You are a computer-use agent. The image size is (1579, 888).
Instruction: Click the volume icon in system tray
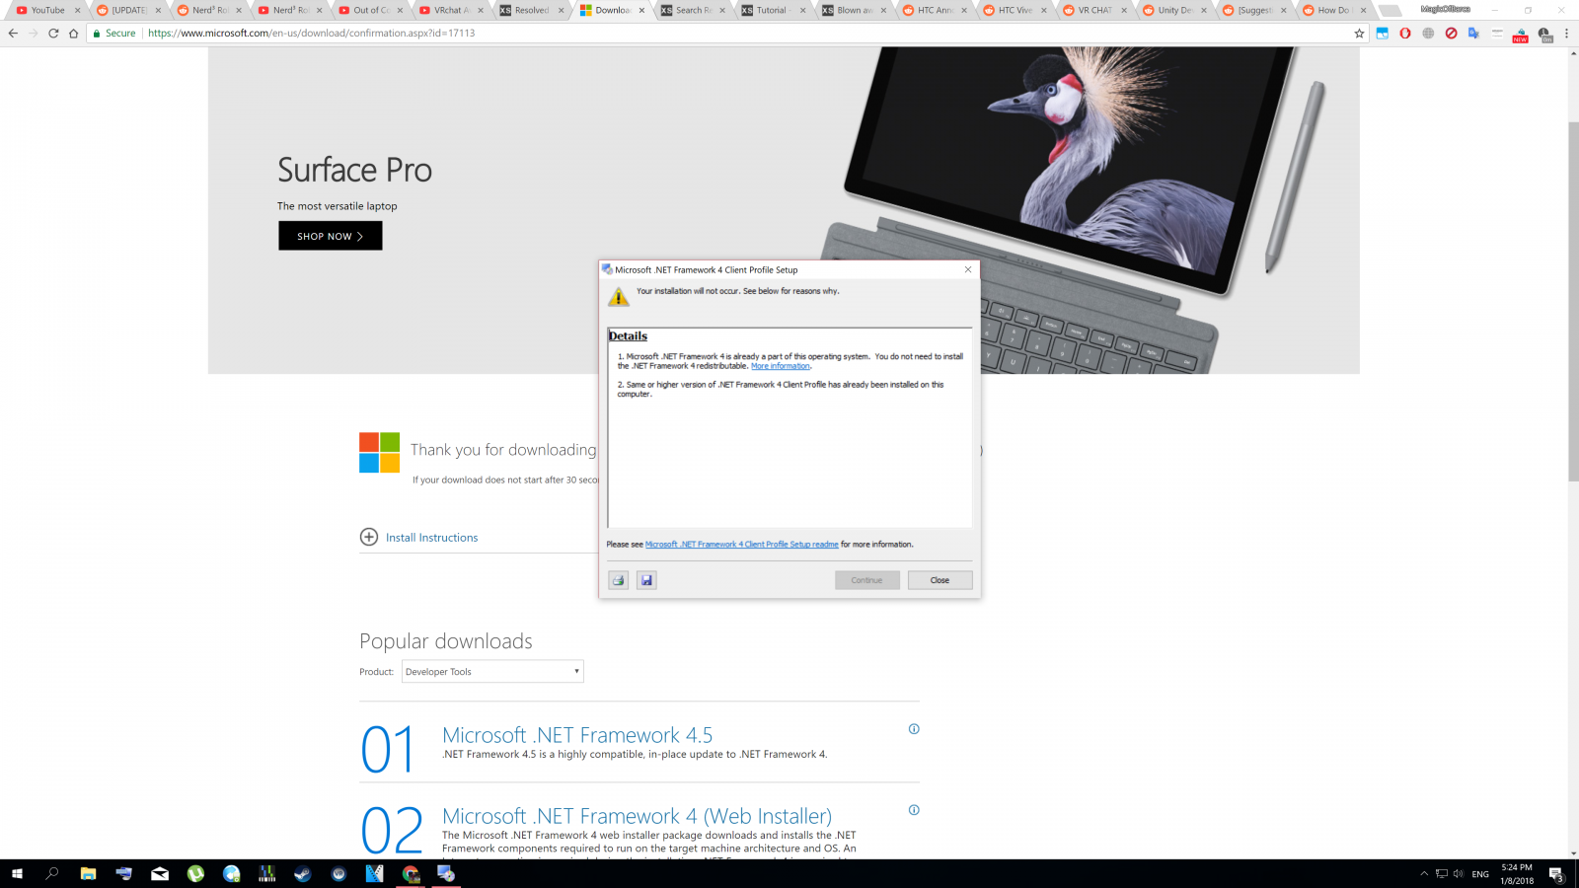tap(1458, 873)
